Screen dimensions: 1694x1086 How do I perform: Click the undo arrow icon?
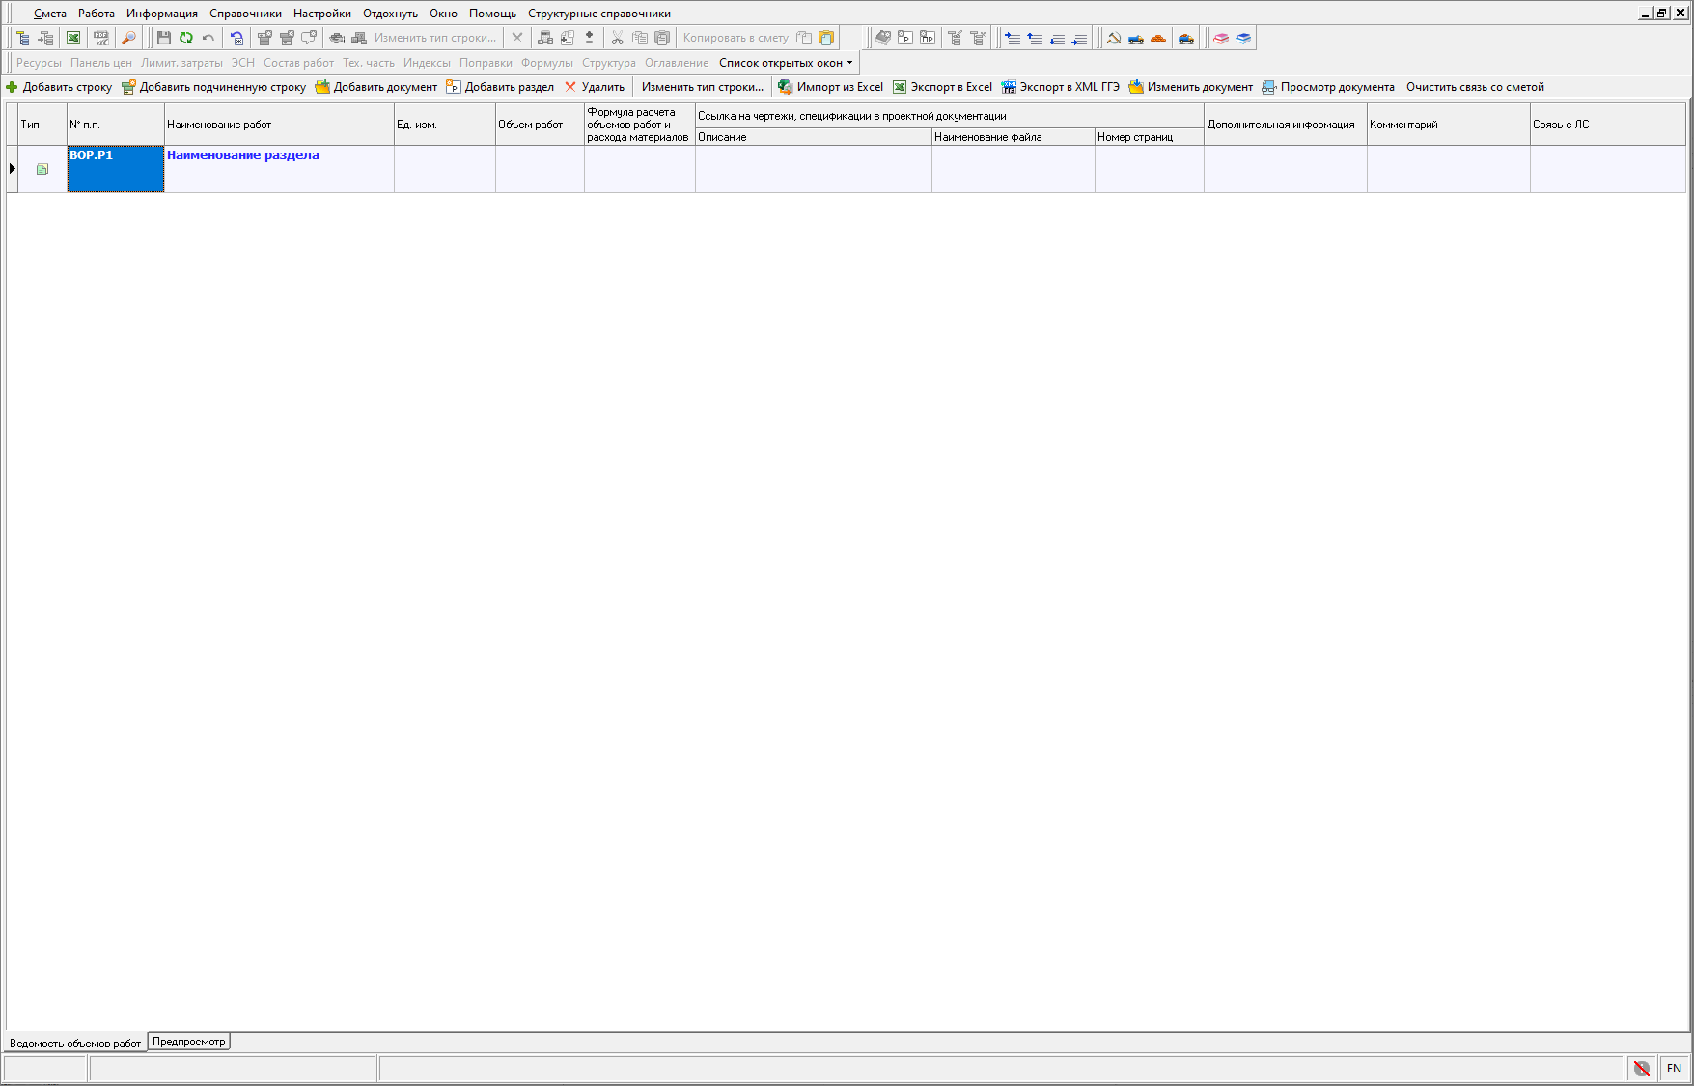pos(208,38)
